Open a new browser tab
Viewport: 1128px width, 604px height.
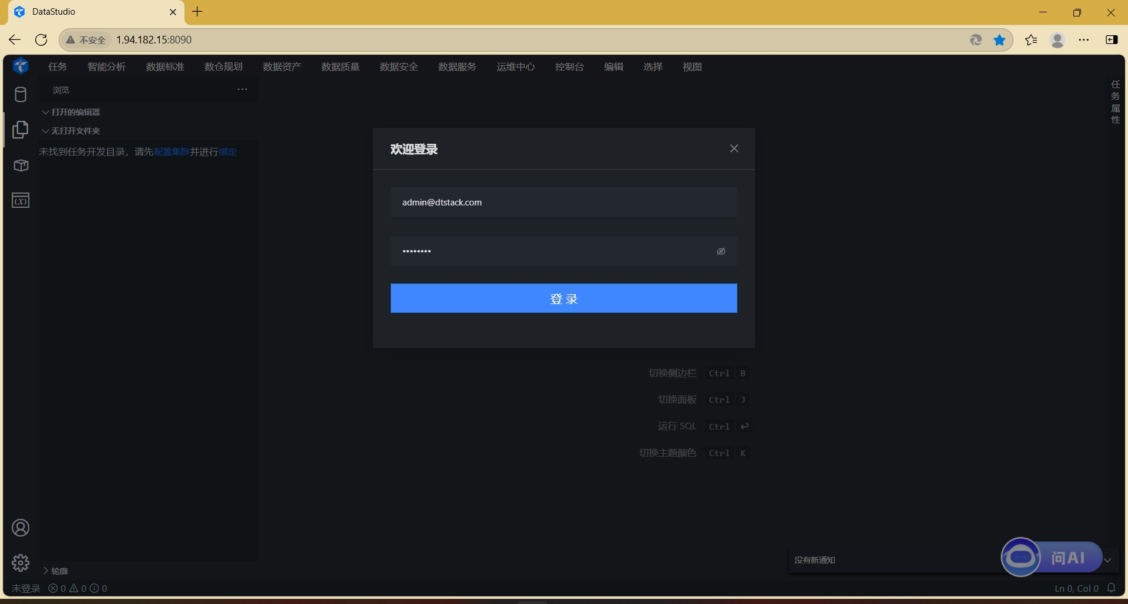pyautogui.click(x=197, y=12)
